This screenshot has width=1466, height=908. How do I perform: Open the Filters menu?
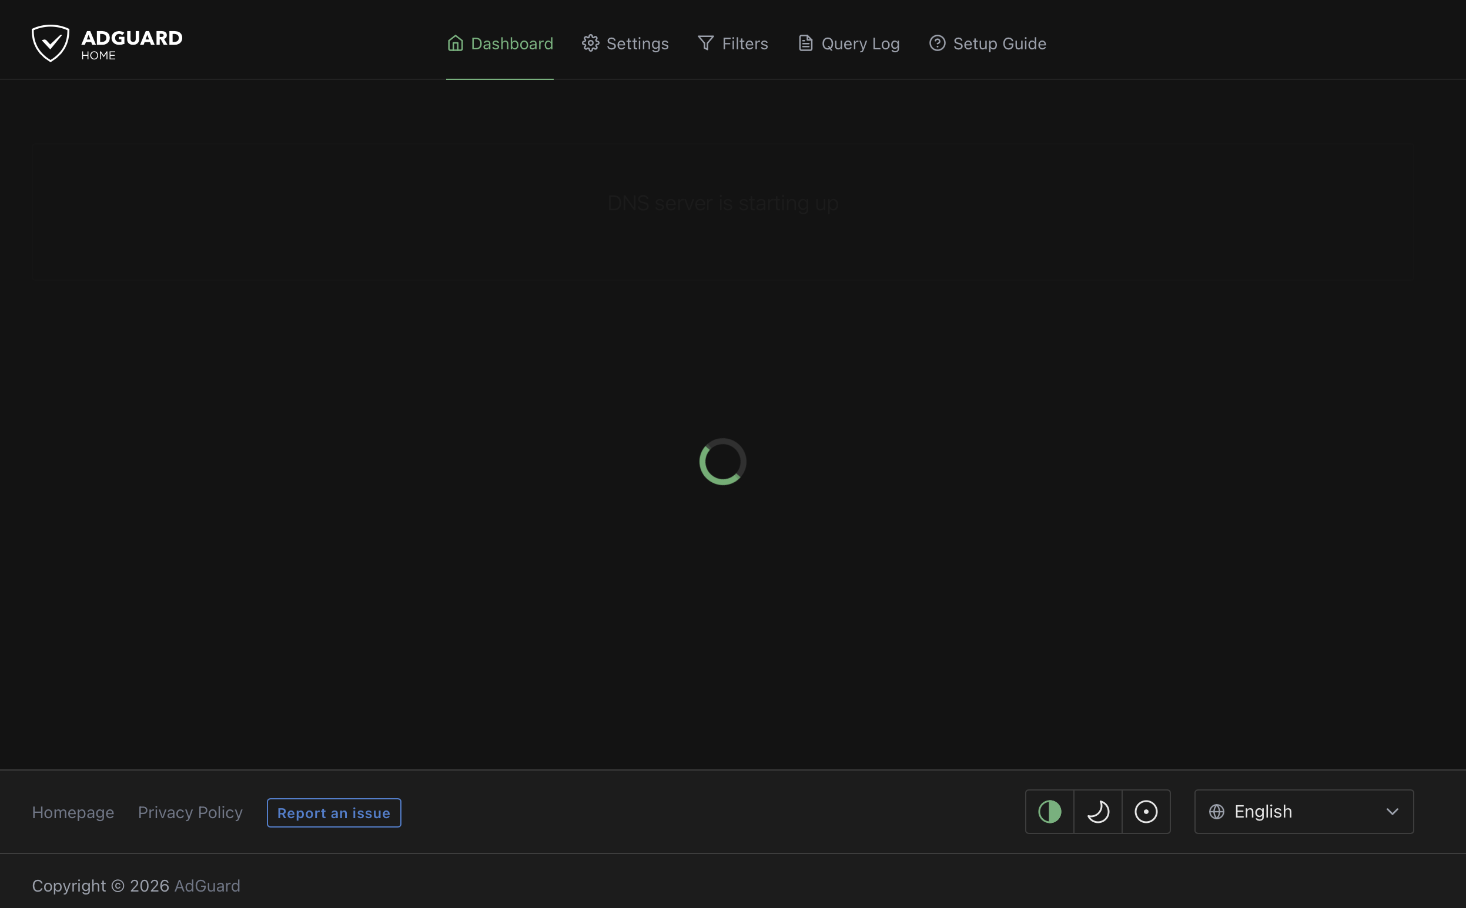(744, 43)
